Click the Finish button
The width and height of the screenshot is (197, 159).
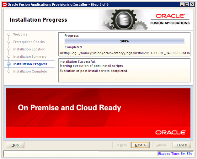pos(161,145)
